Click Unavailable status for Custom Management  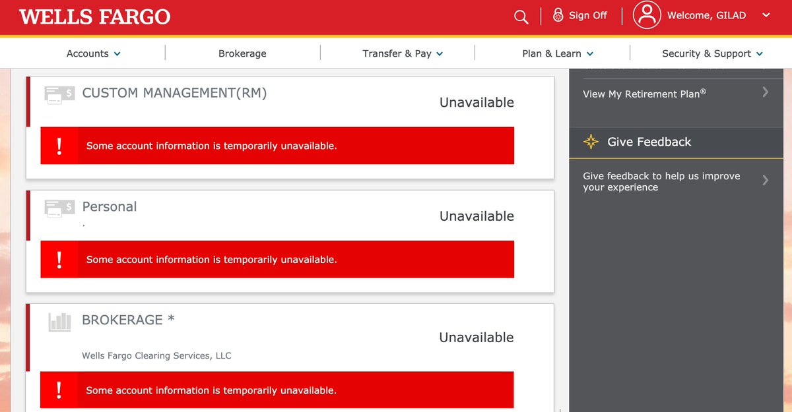pyautogui.click(x=477, y=102)
